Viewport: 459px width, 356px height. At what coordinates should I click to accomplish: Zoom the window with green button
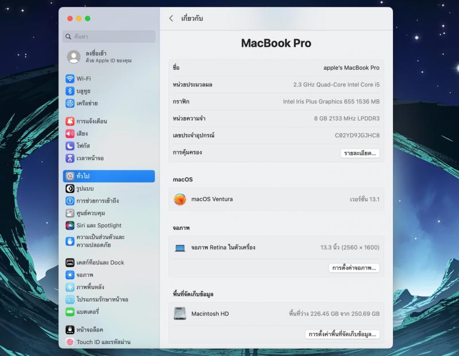88,18
